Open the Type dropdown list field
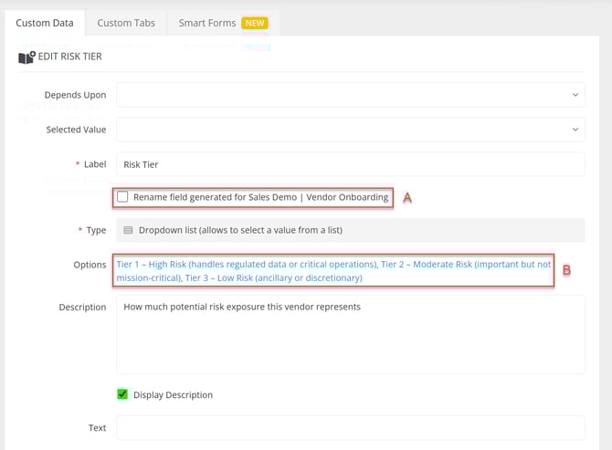Viewport: 612px width, 450px height. [x=350, y=230]
